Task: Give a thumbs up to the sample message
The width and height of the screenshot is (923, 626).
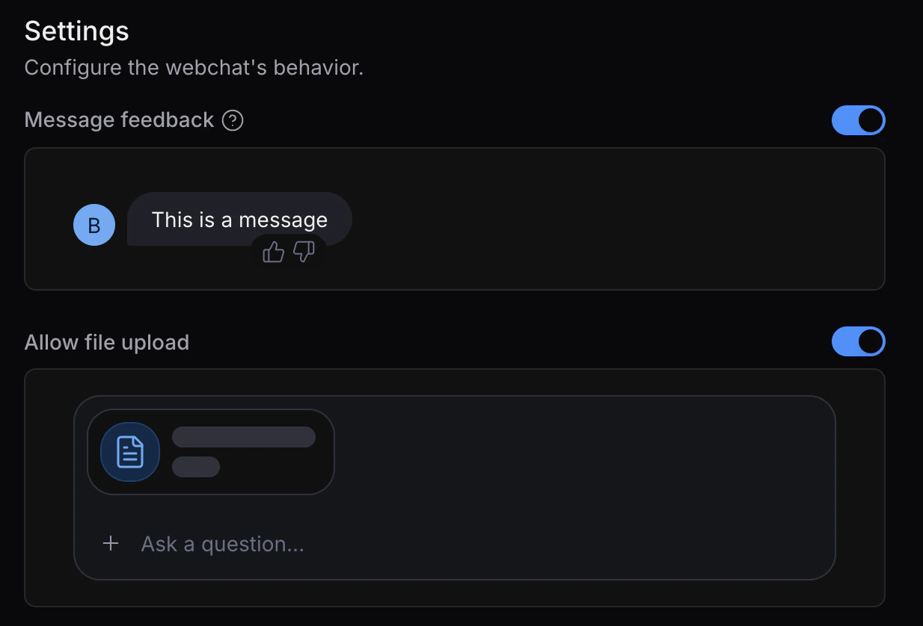Action: pyautogui.click(x=273, y=253)
